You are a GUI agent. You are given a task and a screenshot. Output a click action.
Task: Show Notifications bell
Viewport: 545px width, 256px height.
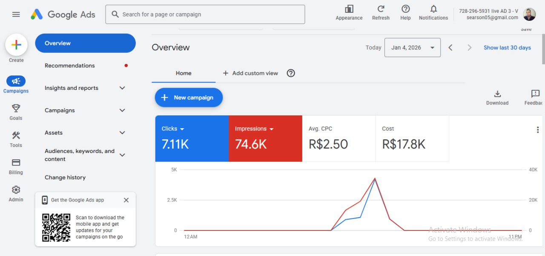click(x=433, y=9)
